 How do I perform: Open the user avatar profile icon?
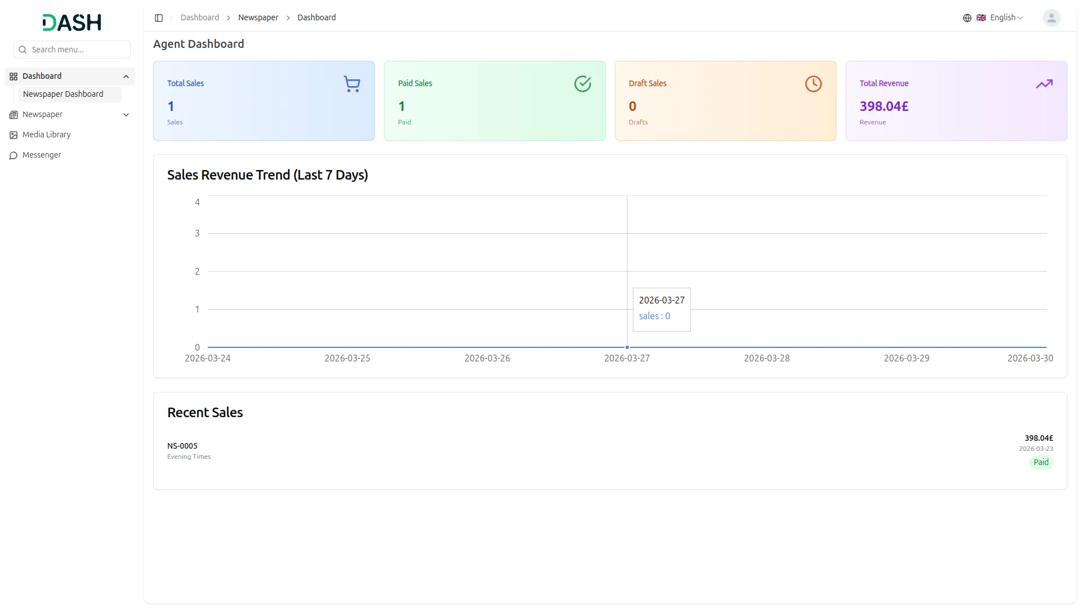(x=1051, y=18)
